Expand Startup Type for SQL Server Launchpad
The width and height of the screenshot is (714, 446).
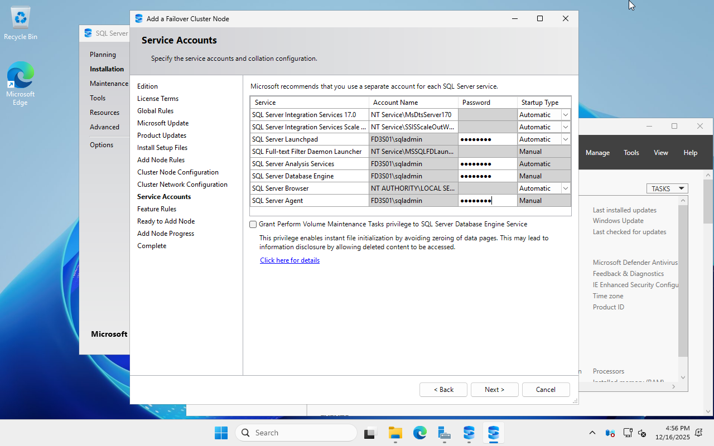coord(566,139)
